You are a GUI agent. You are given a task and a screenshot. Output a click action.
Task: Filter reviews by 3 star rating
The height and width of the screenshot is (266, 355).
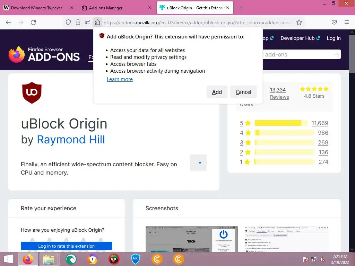pyautogui.click(x=245, y=142)
